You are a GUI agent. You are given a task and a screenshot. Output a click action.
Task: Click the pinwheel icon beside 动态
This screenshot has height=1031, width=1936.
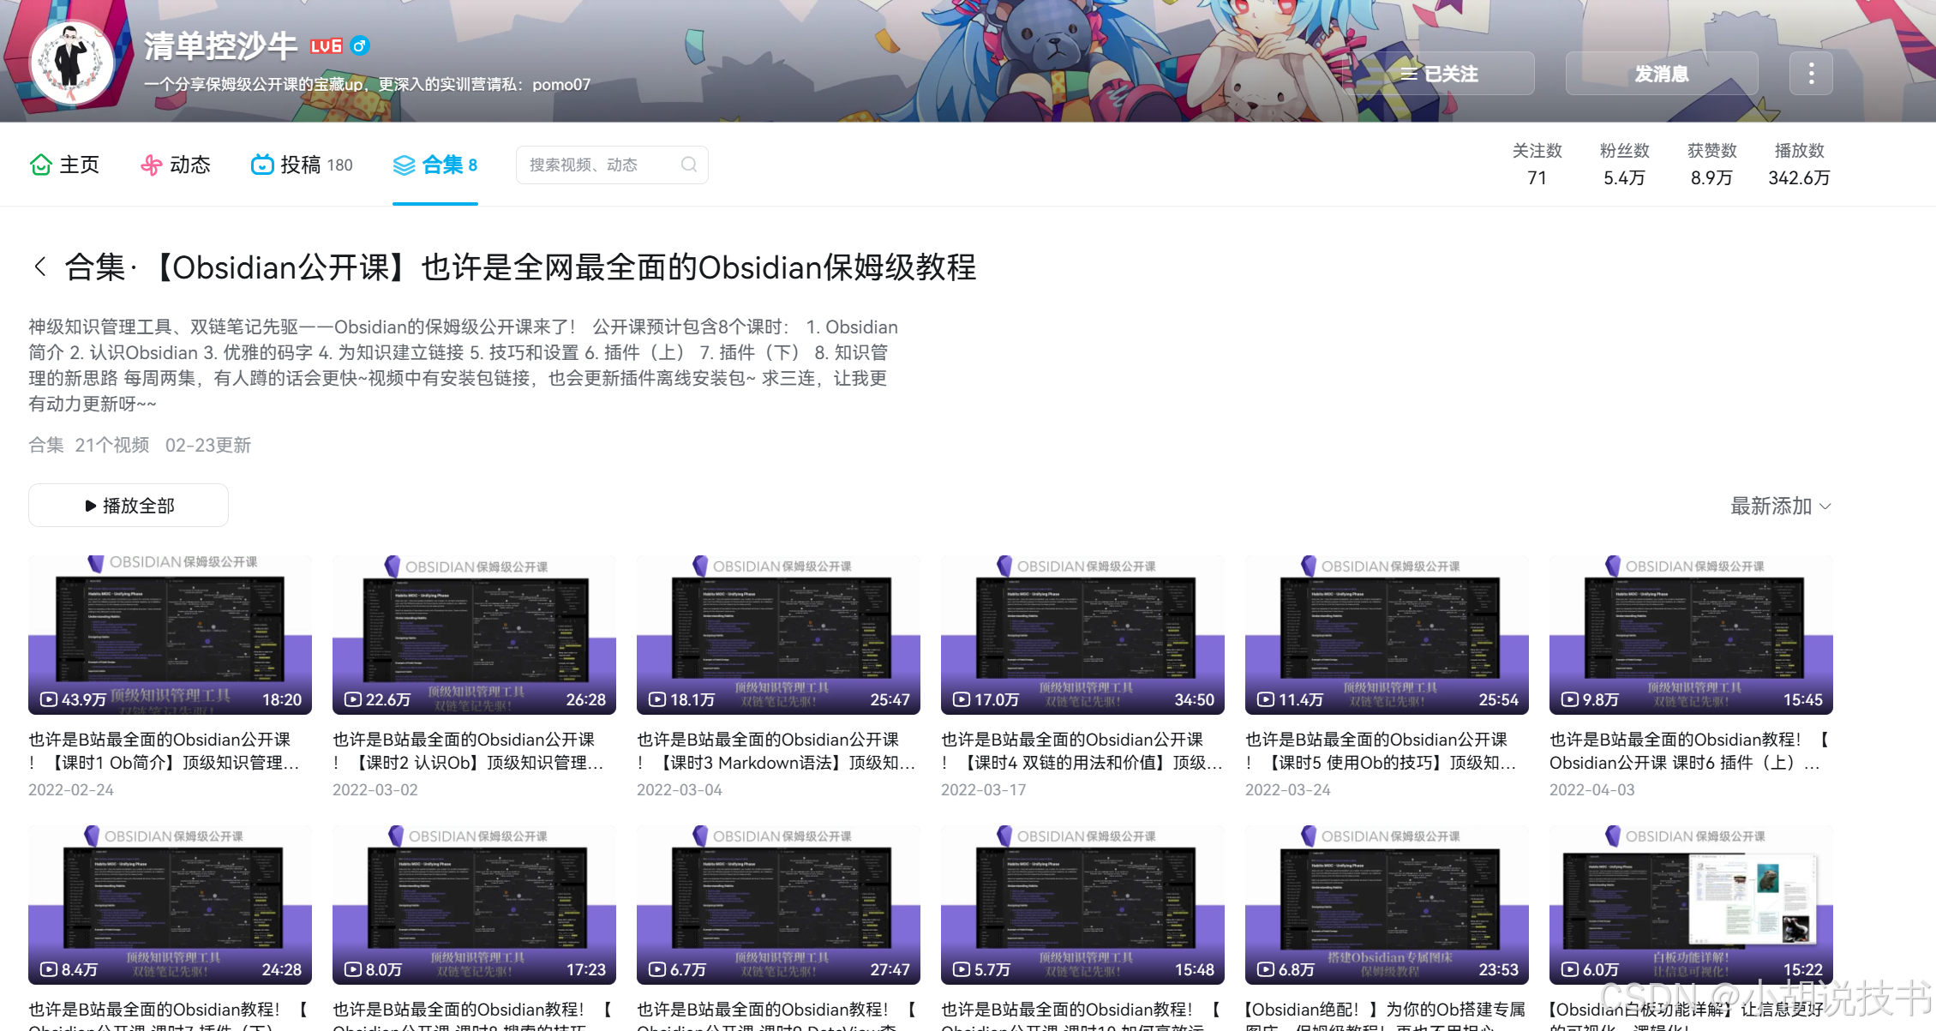(x=151, y=165)
